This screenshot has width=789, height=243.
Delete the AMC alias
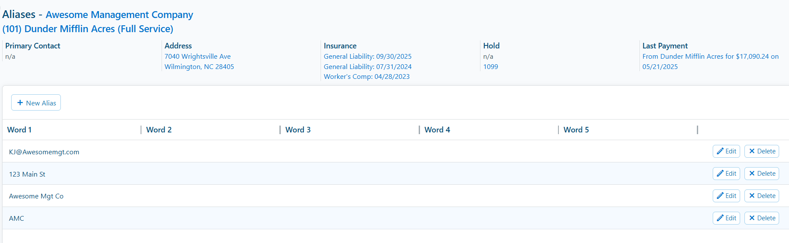(762, 218)
